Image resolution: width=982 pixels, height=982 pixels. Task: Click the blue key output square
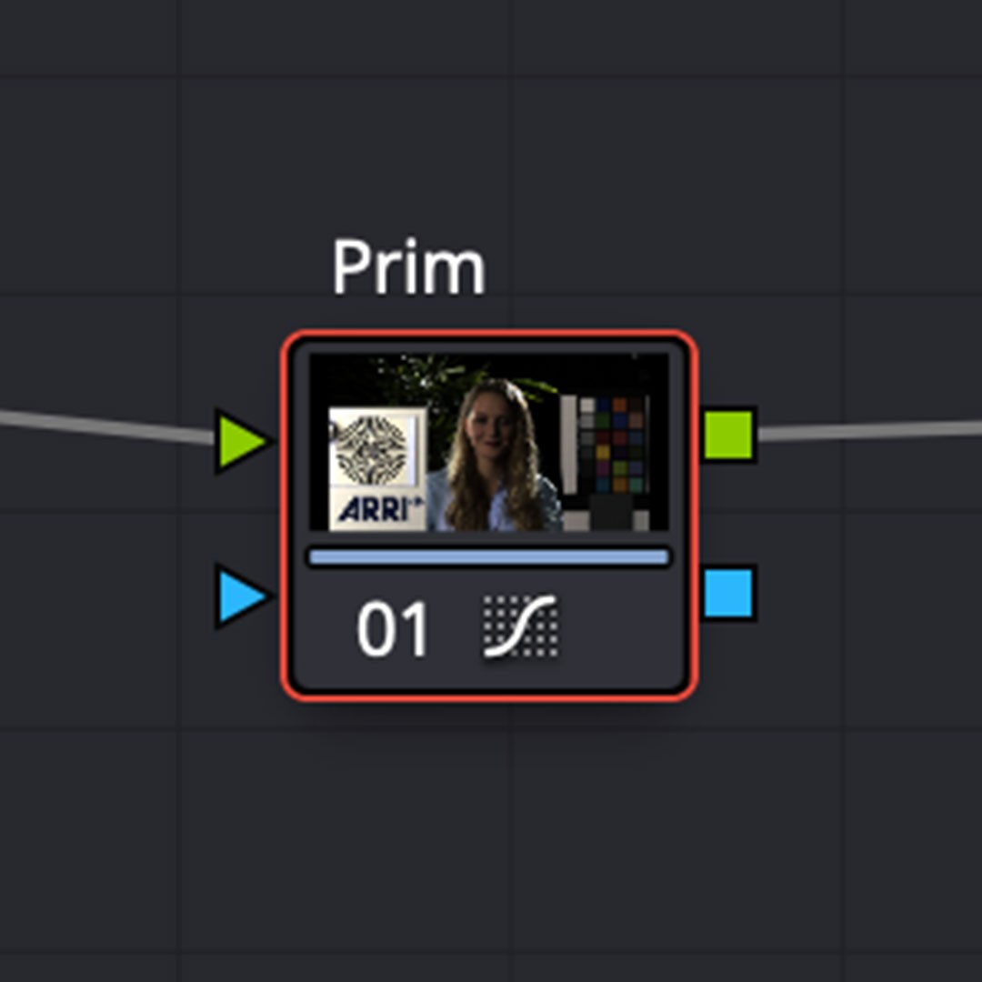[x=729, y=593]
